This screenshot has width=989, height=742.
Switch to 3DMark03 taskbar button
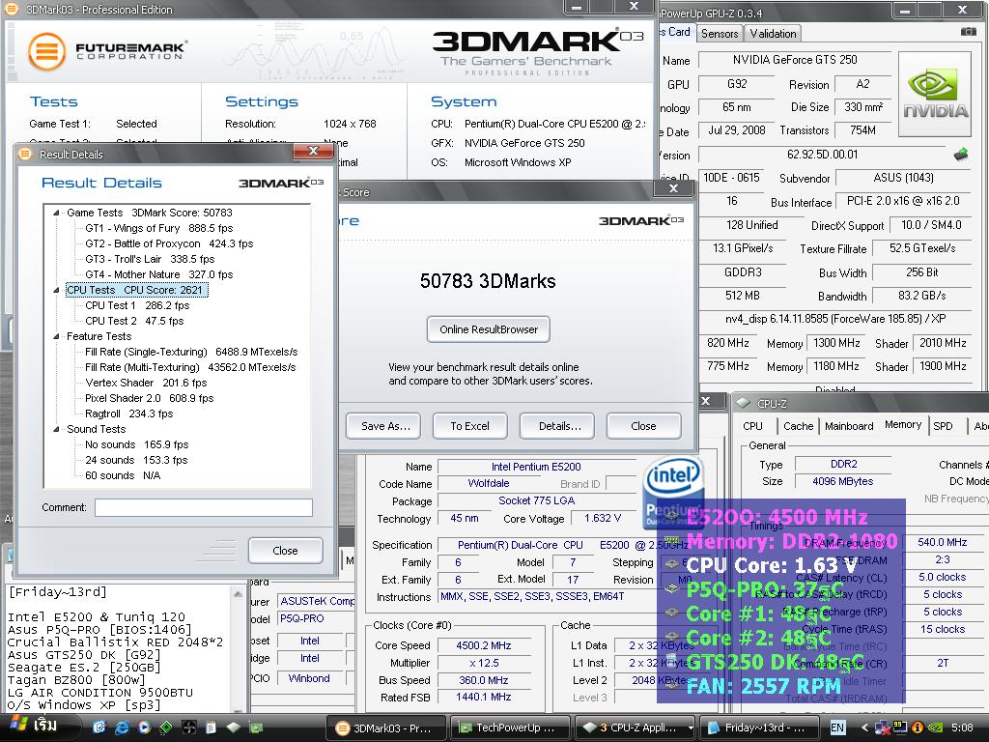[x=386, y=728]
